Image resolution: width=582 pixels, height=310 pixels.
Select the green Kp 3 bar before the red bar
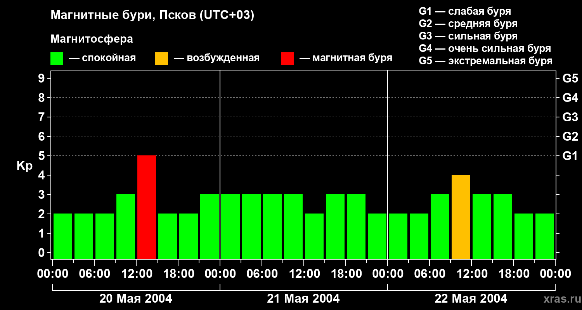[x=126, y=226]
